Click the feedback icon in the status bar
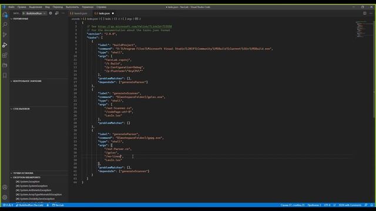The height and width of the screenshot is (211, 376). [x=365, y=205]
